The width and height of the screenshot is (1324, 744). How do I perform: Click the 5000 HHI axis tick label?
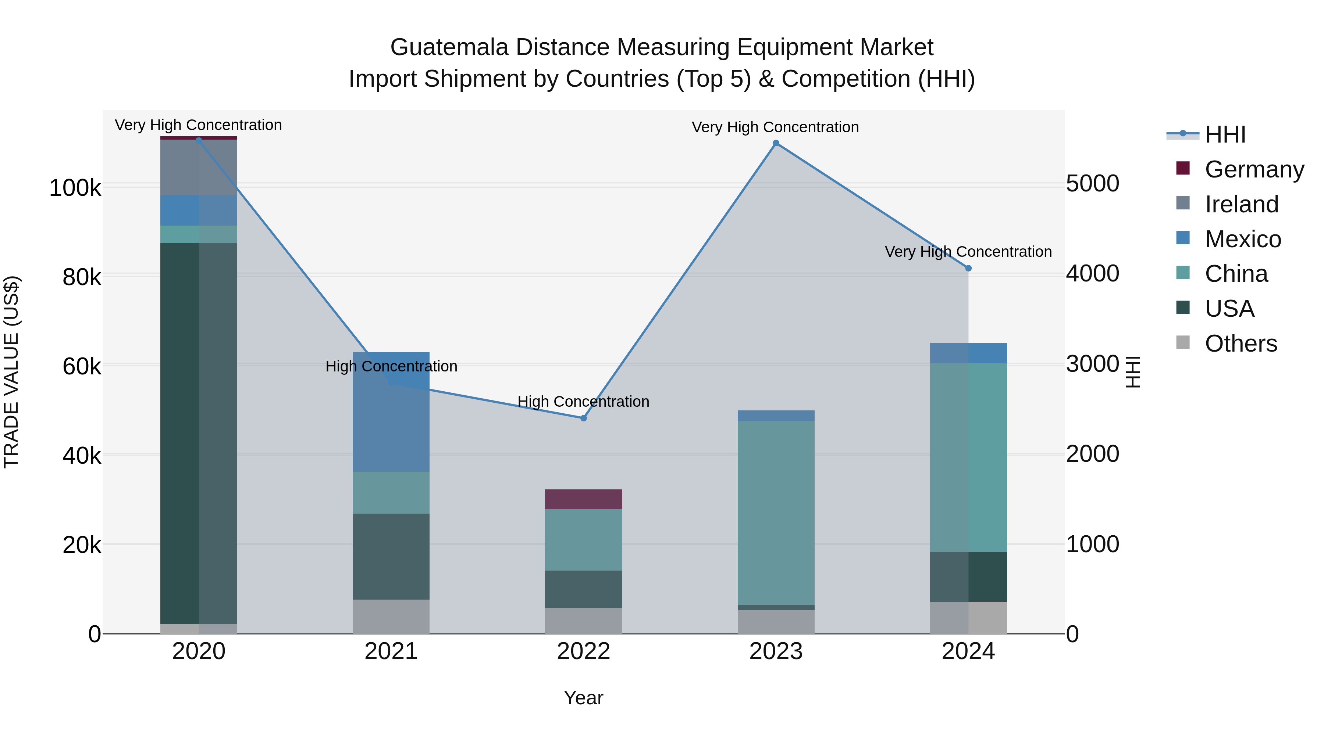coord(1093,183)
